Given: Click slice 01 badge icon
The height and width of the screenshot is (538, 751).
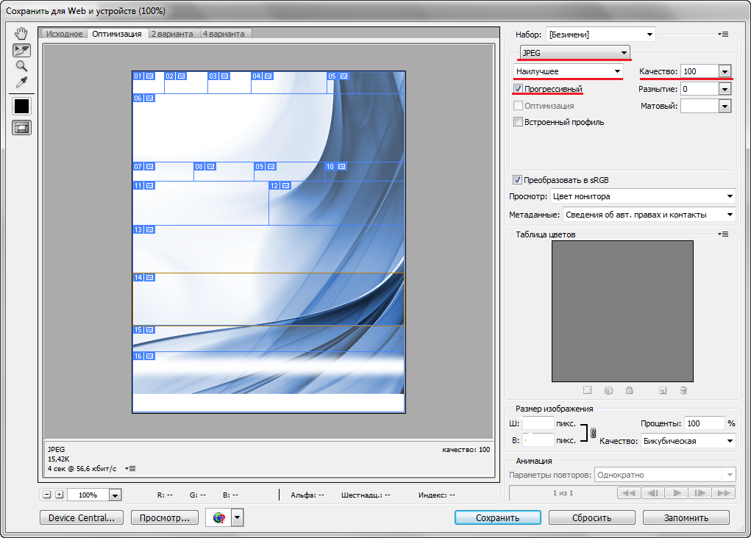Looking at the screenshot, I should click(x=150, y=76).
